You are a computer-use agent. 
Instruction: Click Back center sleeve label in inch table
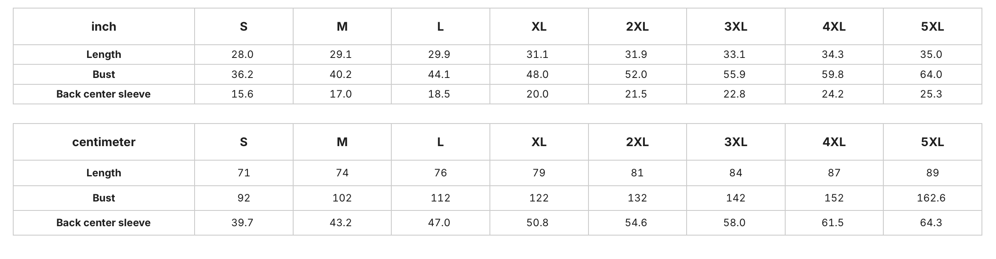click(104, 94)
